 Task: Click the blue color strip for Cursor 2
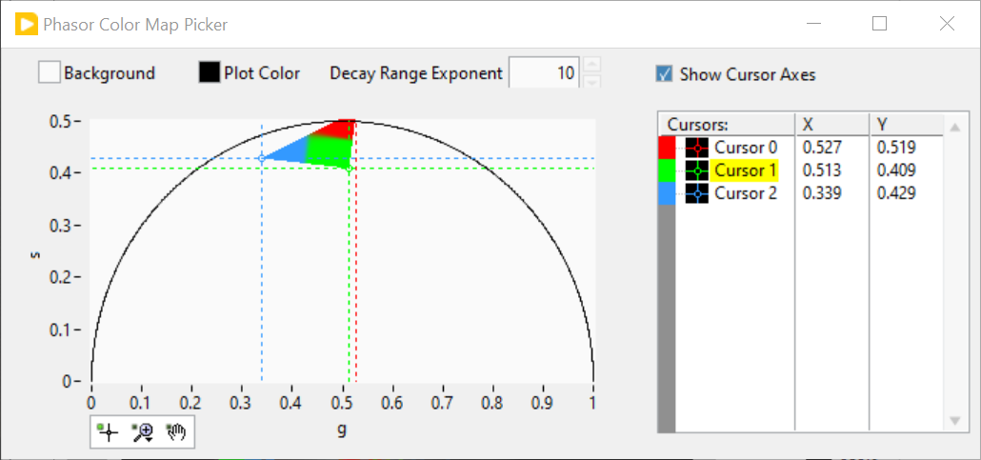[667, 193]
